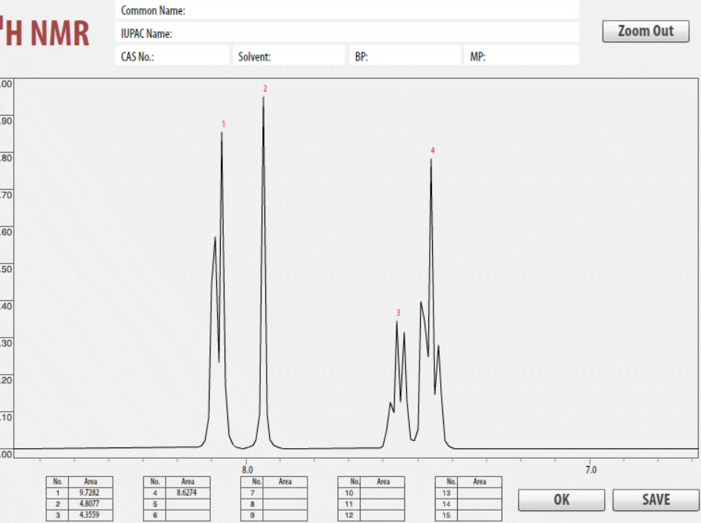The width and height of the screenshot is (701, 523).
Task: Click the area value 9.7282
Action: [x=89, y=492]
